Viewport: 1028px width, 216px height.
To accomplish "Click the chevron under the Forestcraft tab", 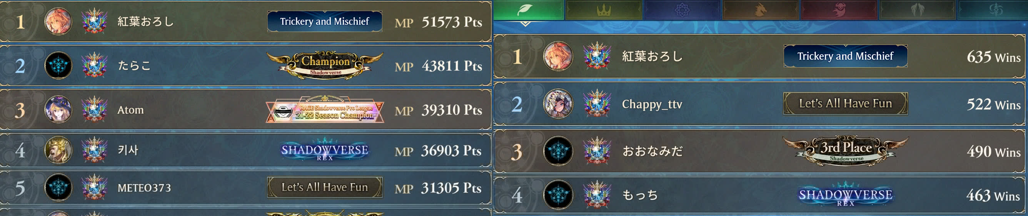I will pos(525,24).
